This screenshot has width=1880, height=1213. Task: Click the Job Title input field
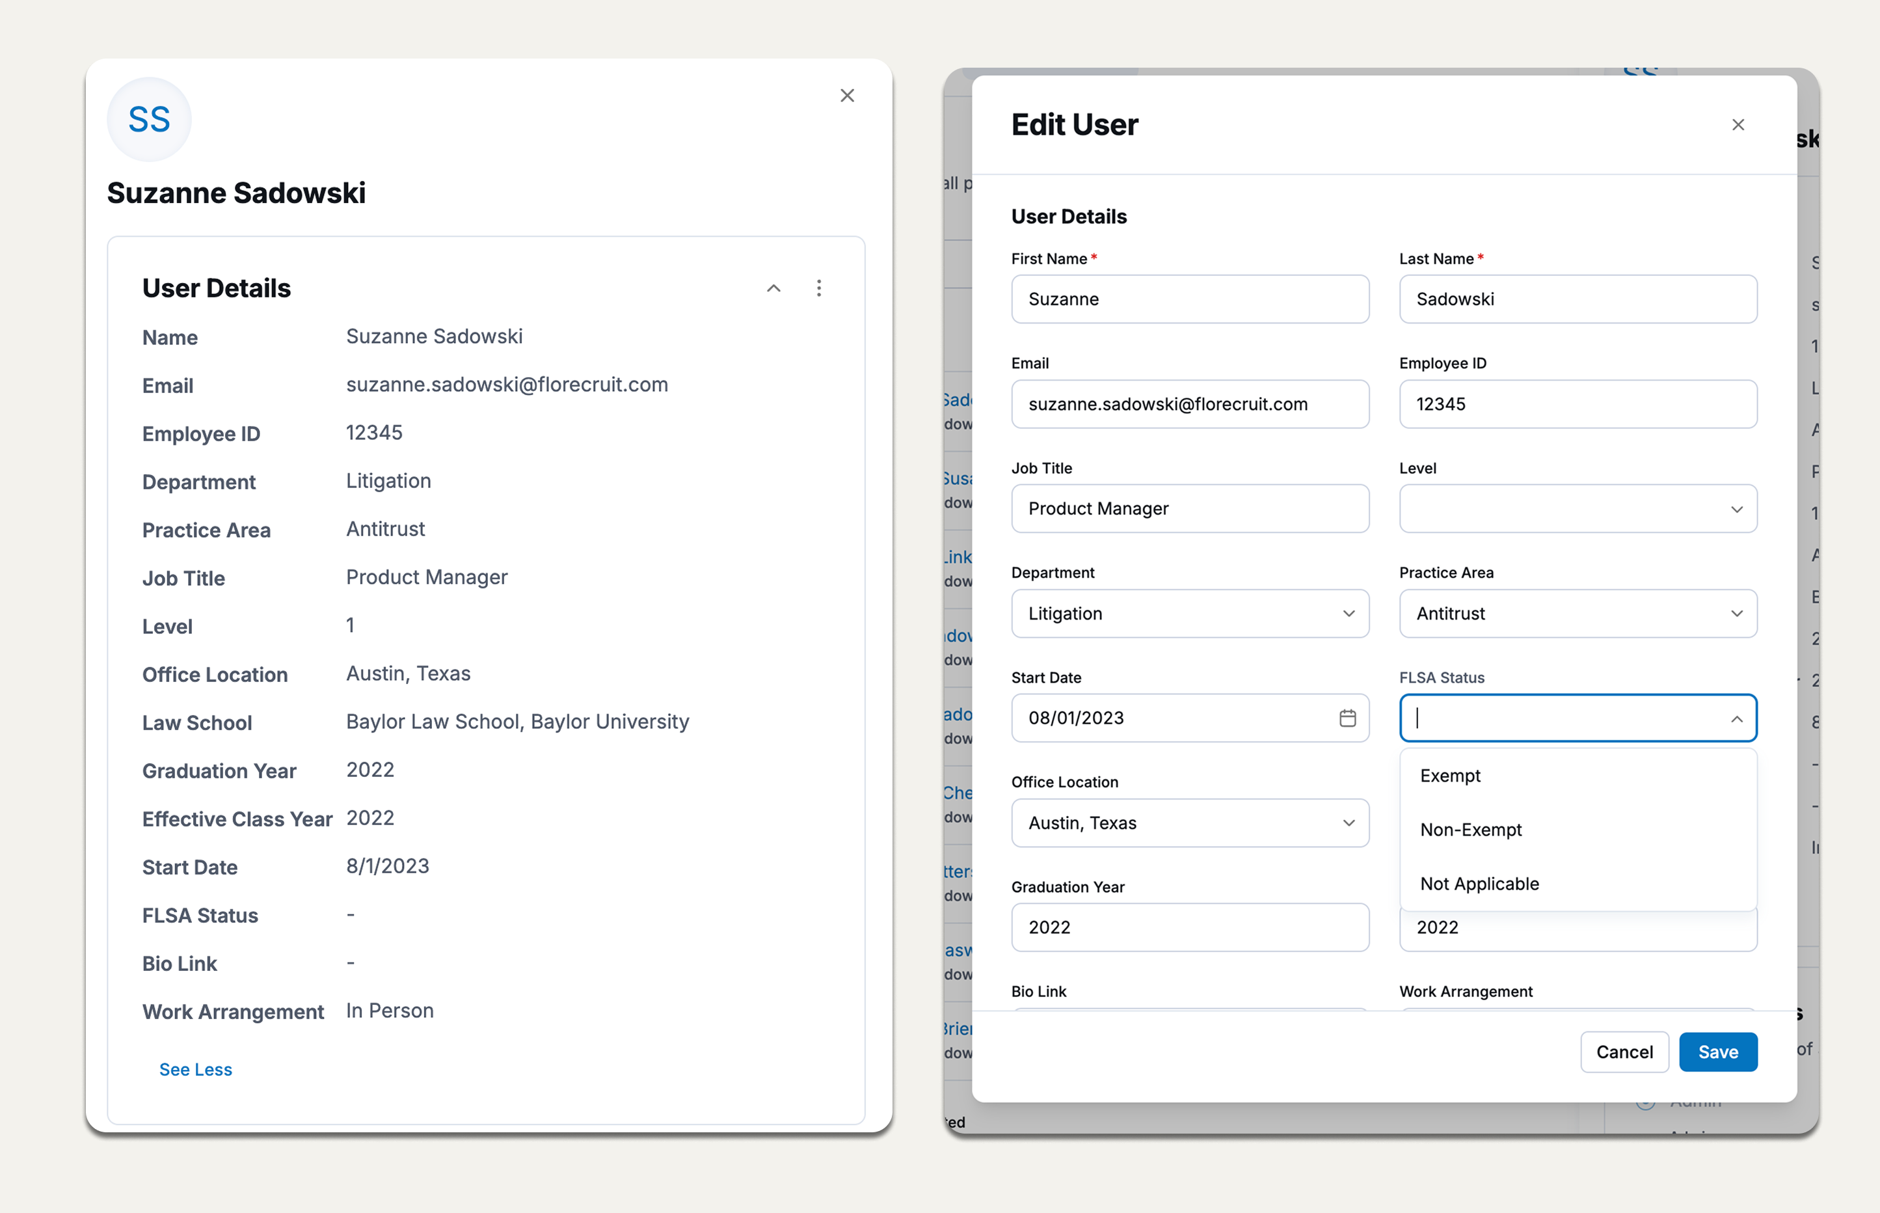point(1190,509)
